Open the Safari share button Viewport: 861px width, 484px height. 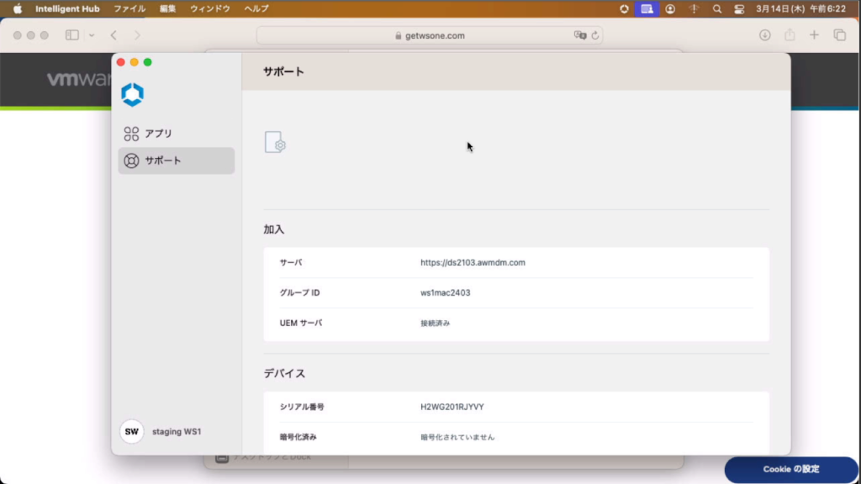790,35
